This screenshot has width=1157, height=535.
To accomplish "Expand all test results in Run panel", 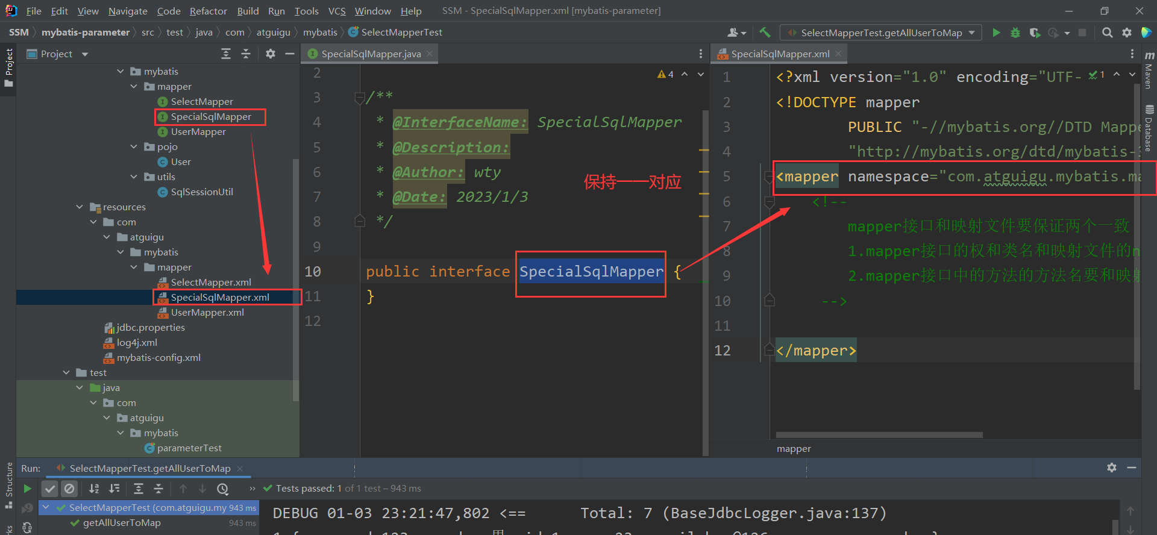I will [x=139, y=489].
